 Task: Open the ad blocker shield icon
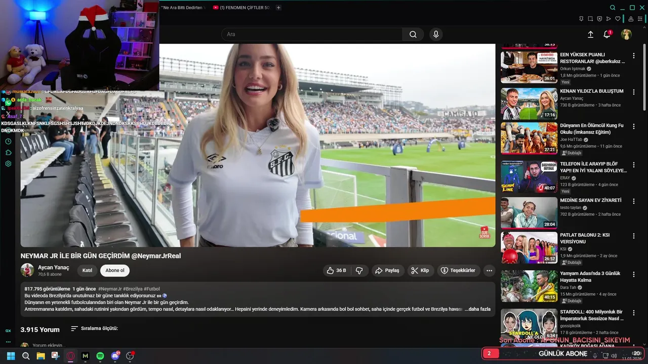point(599,19)
